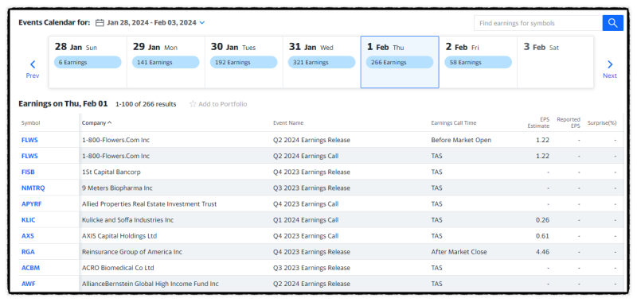Open the 192 Earnings pill for 30 Jan
The height and width of the screenshot is (302, 637).
point(244,63)
